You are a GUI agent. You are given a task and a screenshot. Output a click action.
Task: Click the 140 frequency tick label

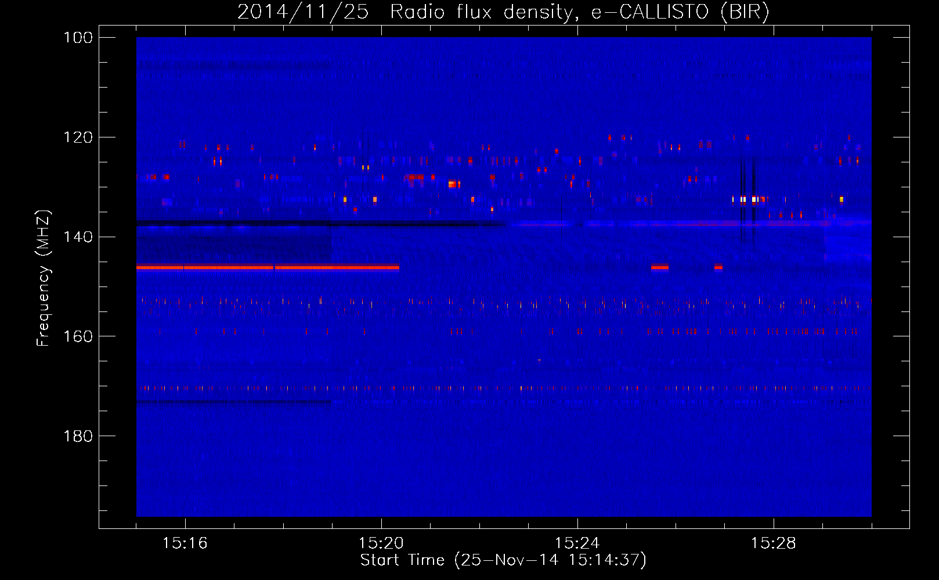pos(78,237)
